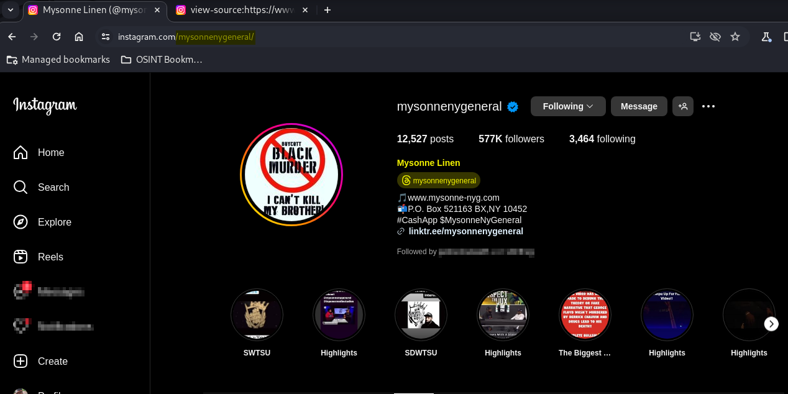Image resolution: width=788 pixels, height=394 pixels.
Task: Open the tab search dropdown arrow
Action: (x=10, y=10)
